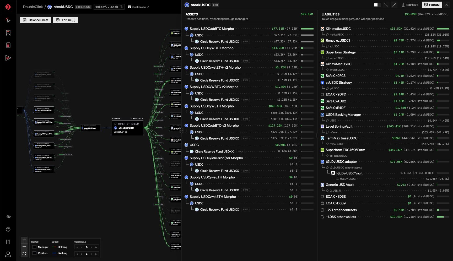Screen dimensions: 453x261
Task: Open the Forum (3) tab
Action: click(66, 20)
